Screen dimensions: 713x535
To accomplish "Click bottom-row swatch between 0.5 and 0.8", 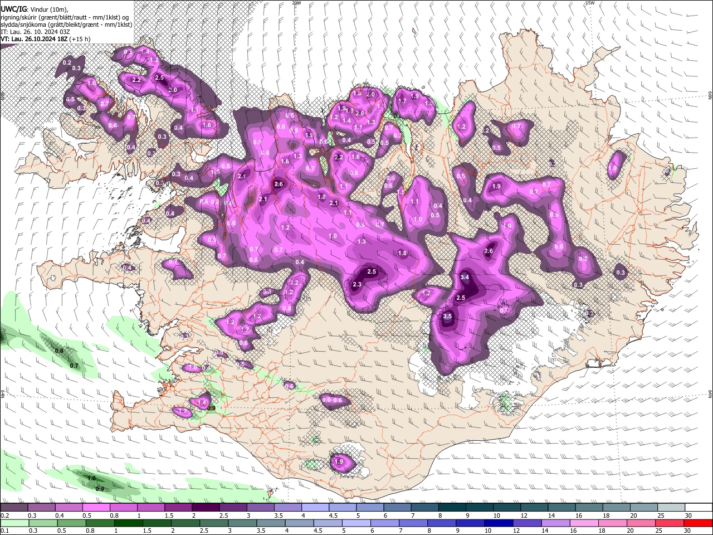I will pyautogui.click(x=71, y=523).
